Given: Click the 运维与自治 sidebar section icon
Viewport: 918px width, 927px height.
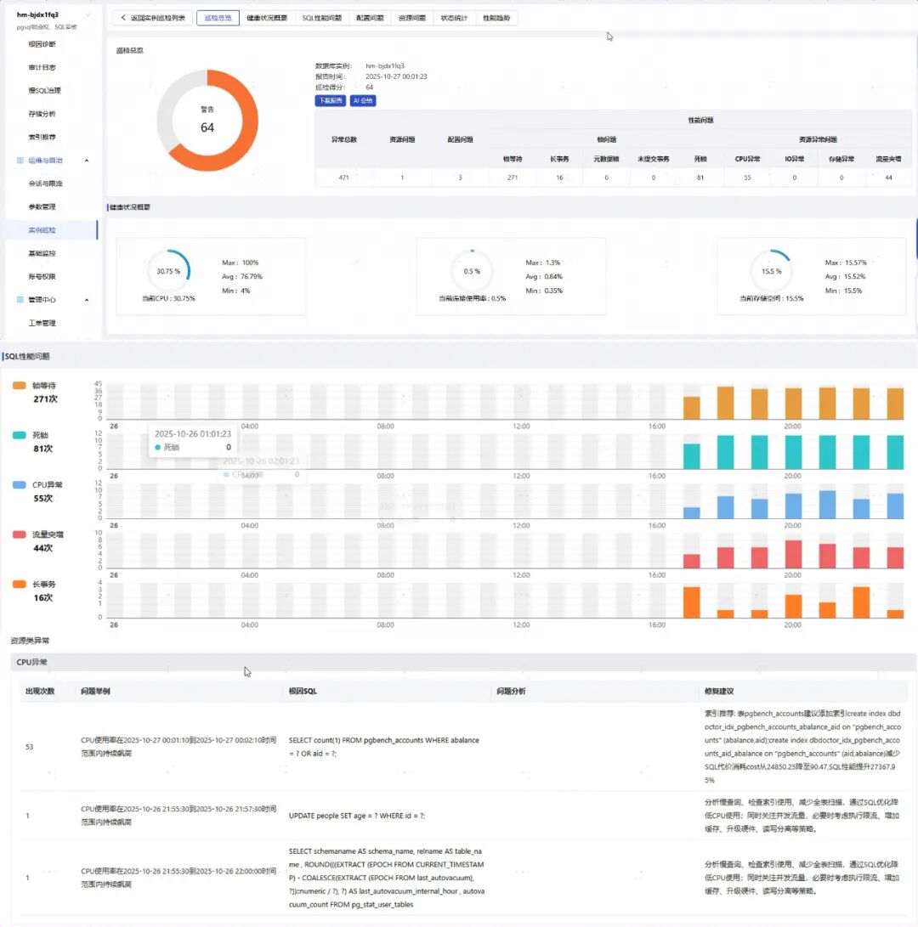Looking at the screenshot, I should click(x=20, y=161).
